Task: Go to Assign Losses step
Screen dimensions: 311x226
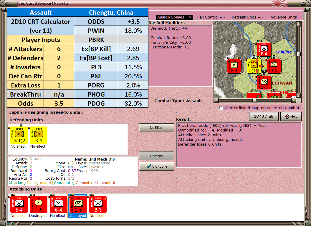Action: point(174,17)
